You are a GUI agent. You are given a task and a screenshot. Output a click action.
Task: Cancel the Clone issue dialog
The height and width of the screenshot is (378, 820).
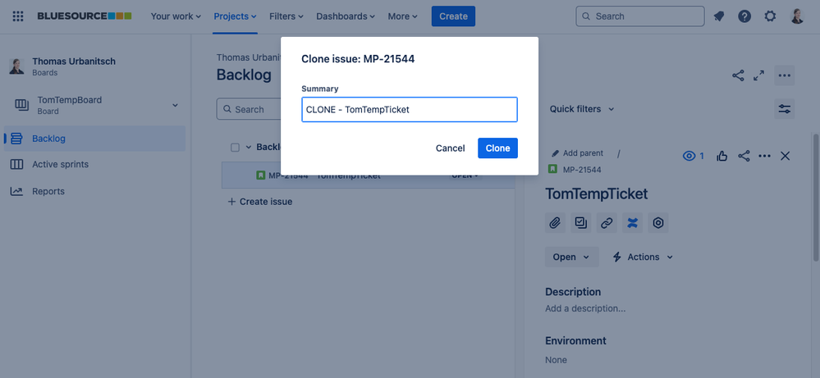tap(451, 148)
